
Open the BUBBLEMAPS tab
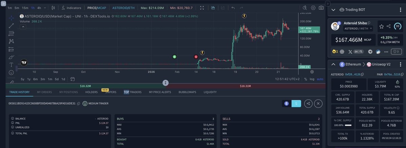pyautogui.click(x=187, y=92)
